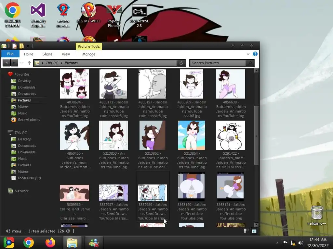Click the scroll down arrow of the file list
333x249 pixels.
click(x=256, y=224)
